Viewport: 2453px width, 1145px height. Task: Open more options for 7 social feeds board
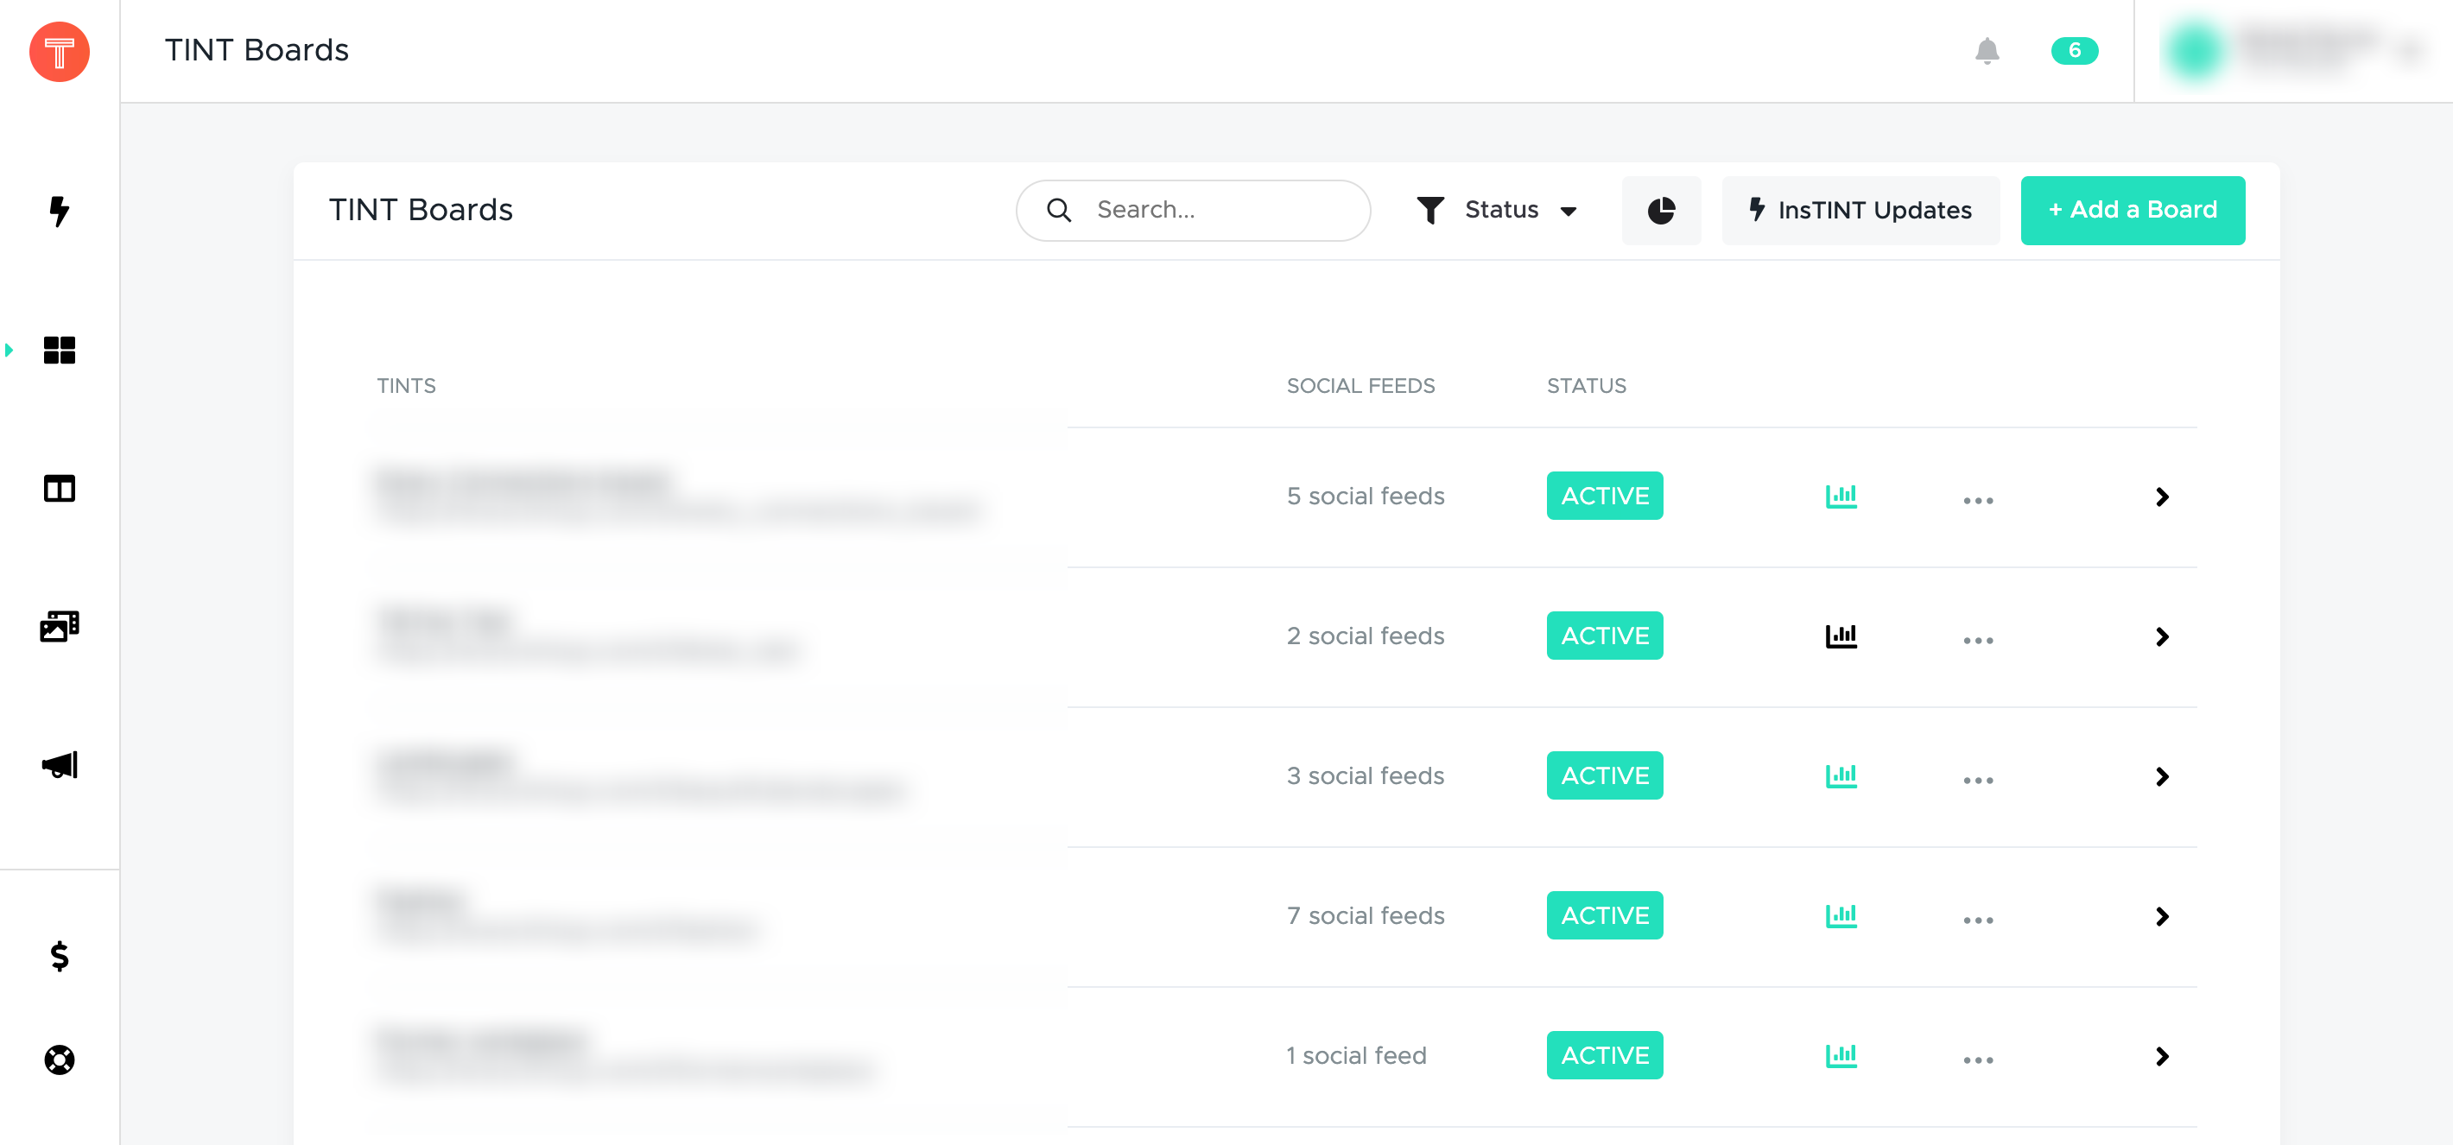pyautogui.click(x=1978, y=920)
